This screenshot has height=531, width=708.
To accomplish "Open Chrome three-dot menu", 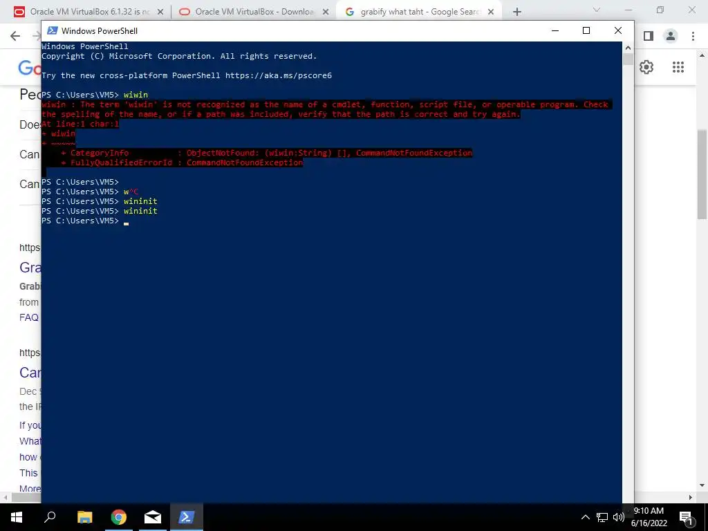I will 693,36.
